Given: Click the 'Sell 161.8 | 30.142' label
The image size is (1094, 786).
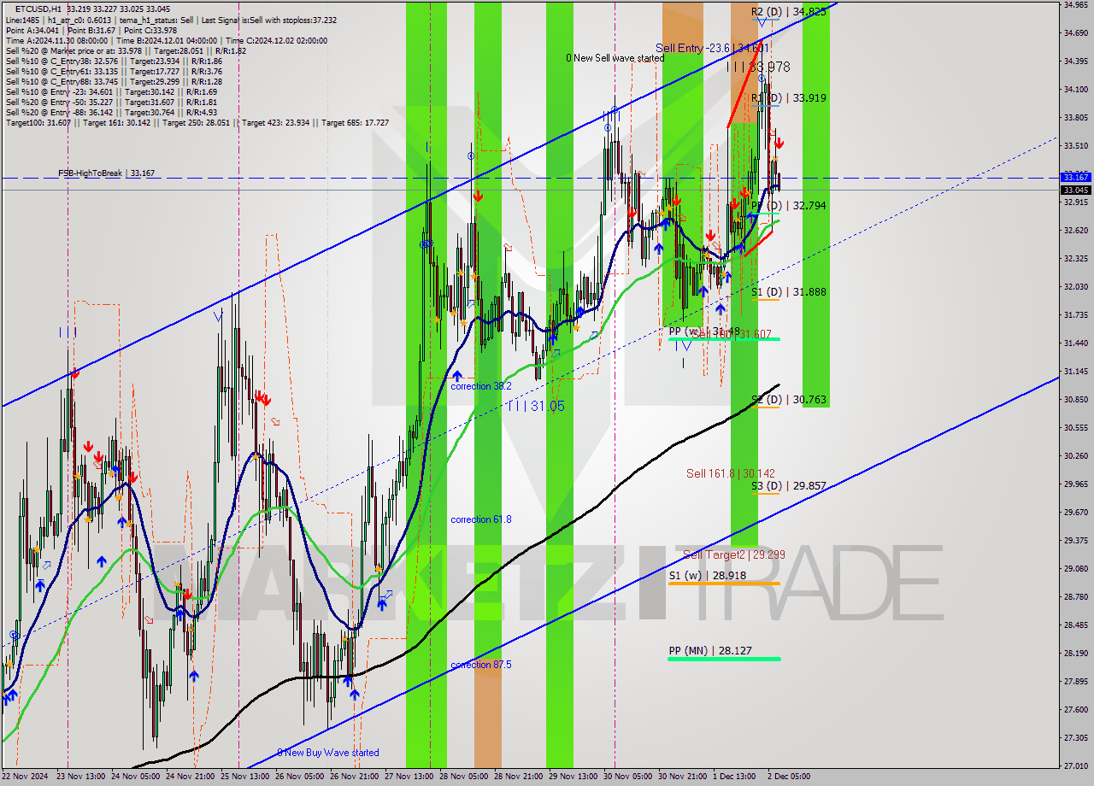Looking at the screenshot, I should coord(731,473).
